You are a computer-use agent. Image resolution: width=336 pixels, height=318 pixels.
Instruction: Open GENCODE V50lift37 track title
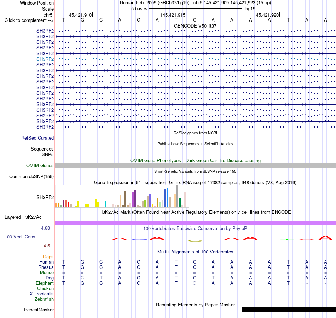click(x=195, y=26)
